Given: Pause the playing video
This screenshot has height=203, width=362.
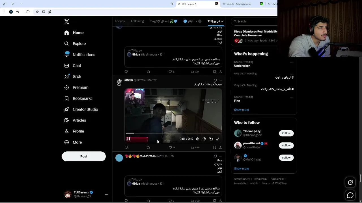Looking at the screenshot, I should (x=128, y=139).
